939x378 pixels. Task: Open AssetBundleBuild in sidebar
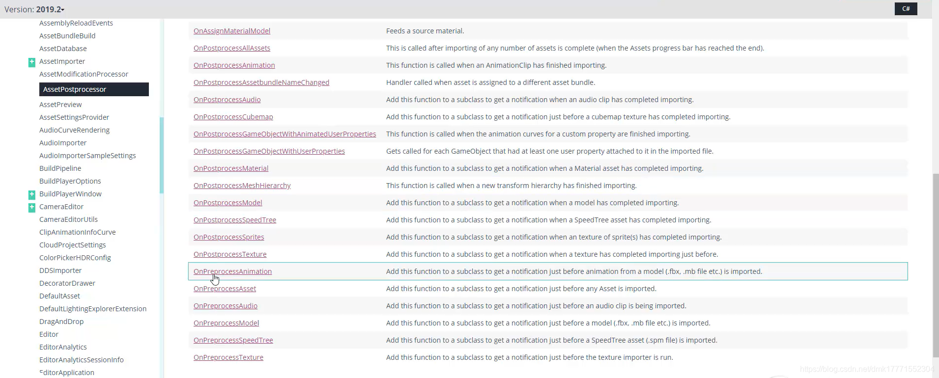(x=67, y=36)
